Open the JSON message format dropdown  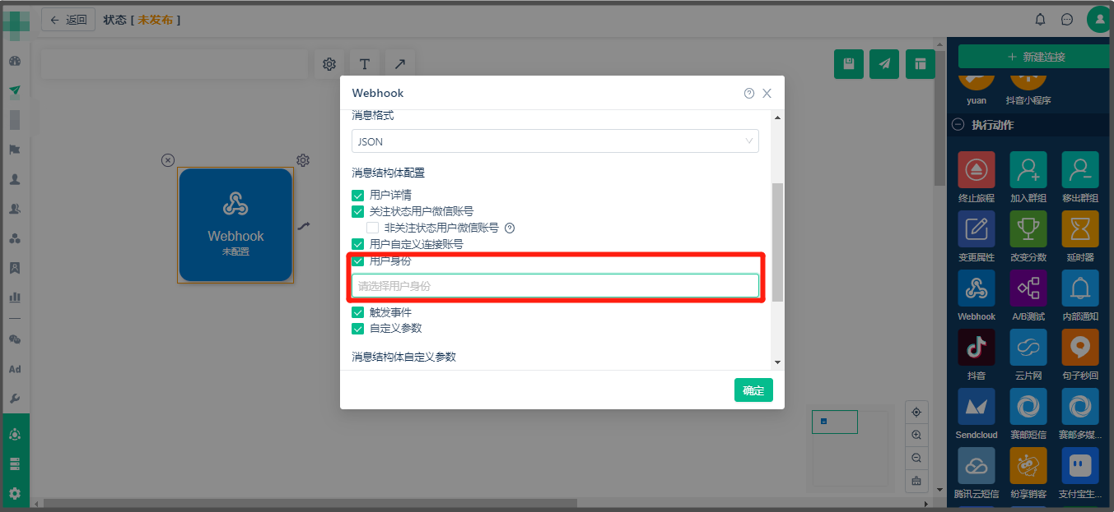(555, 141)
